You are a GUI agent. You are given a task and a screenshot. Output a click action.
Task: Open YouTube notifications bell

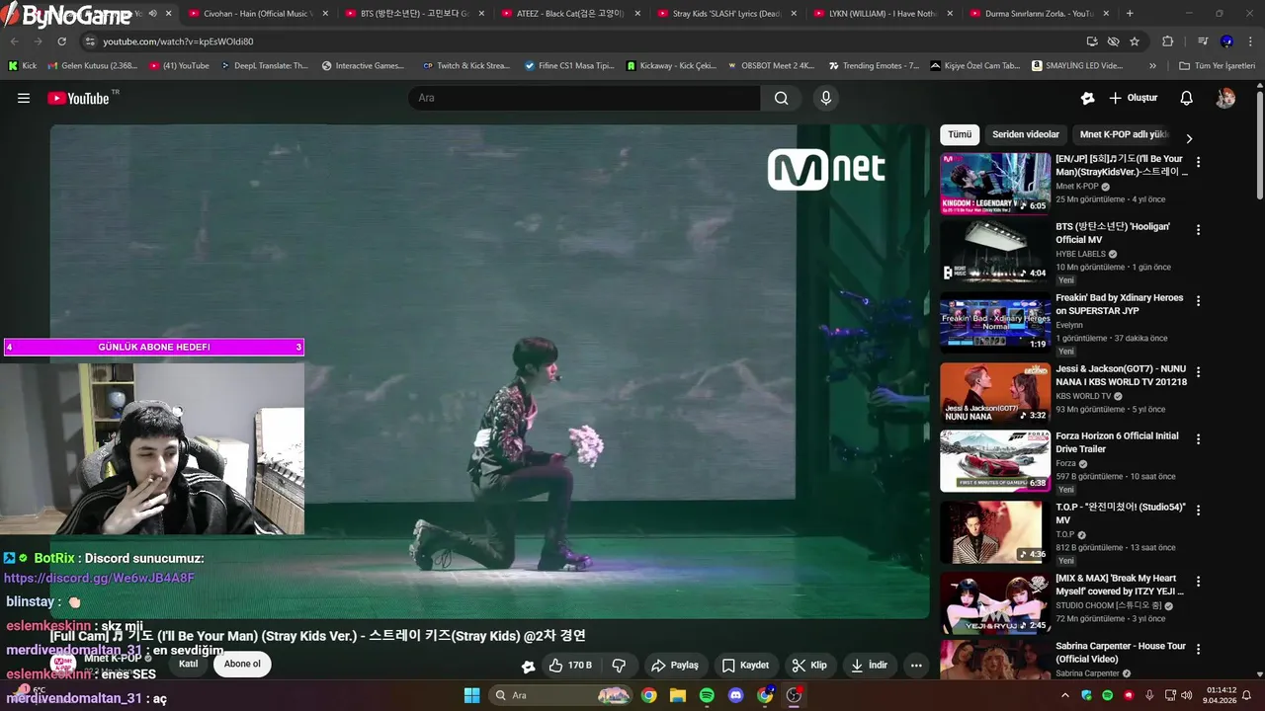pos(1187,98)
